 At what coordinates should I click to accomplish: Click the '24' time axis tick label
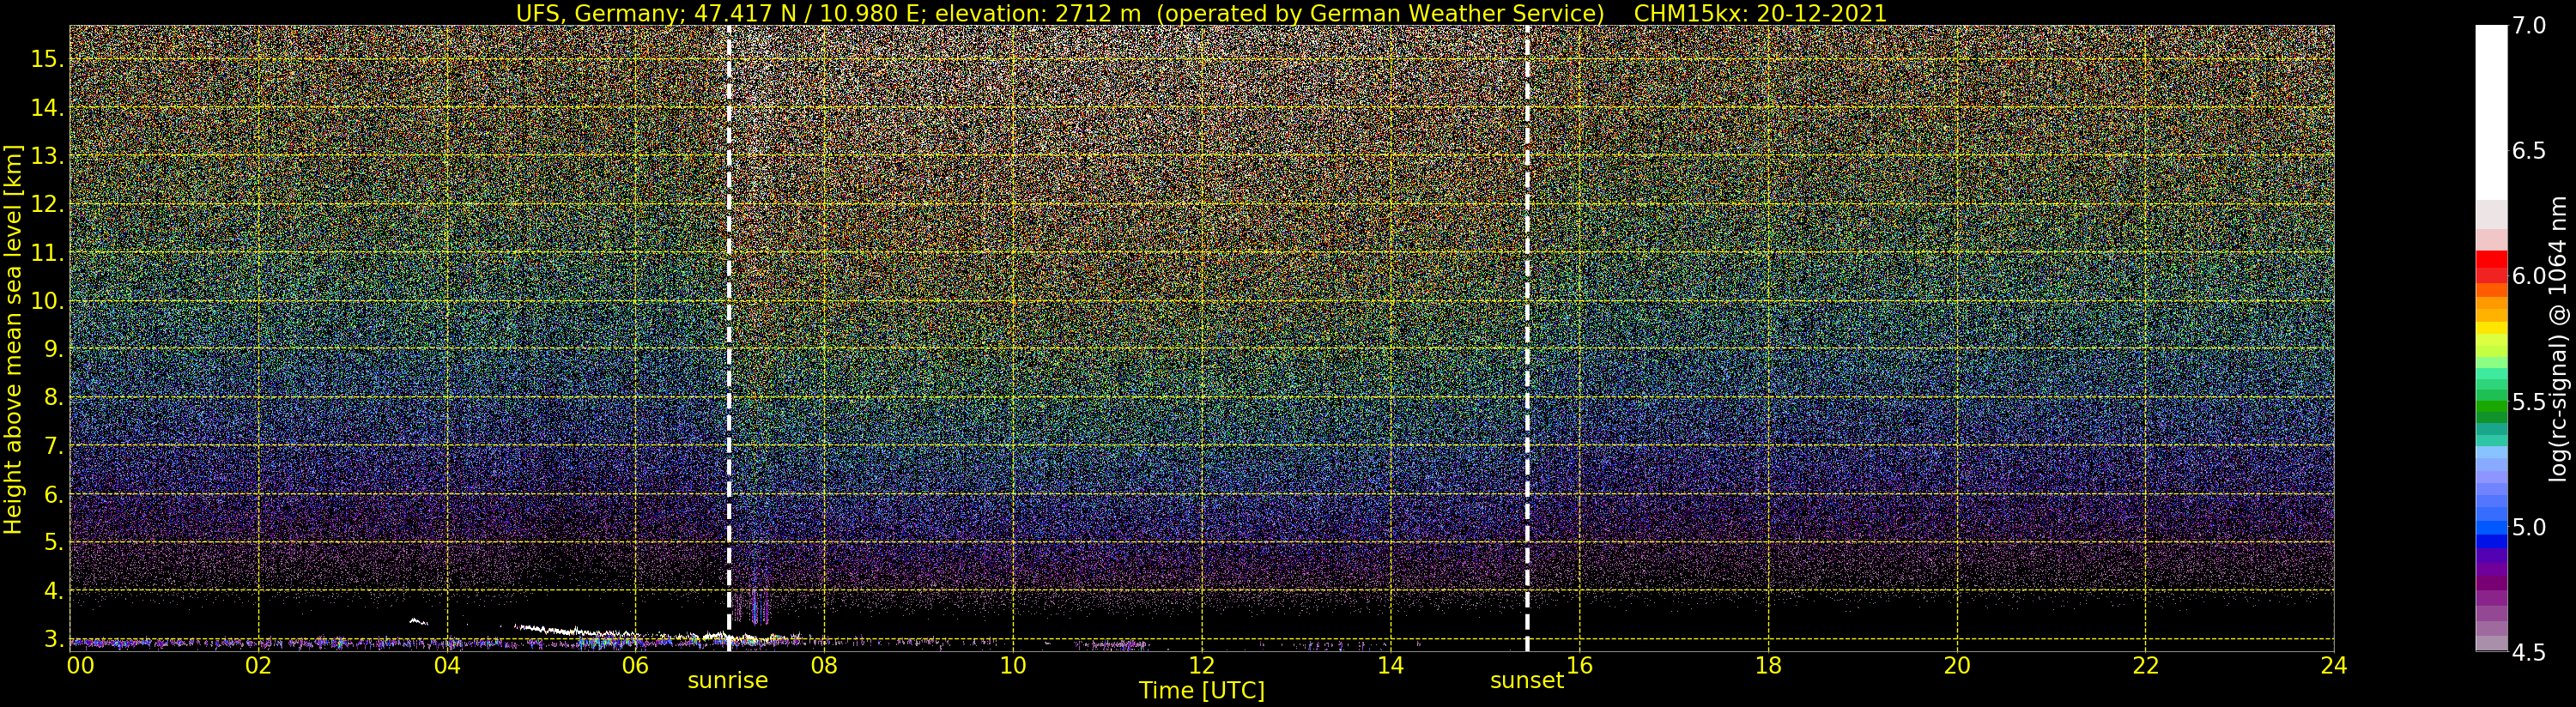click(x=2334, y=666)
